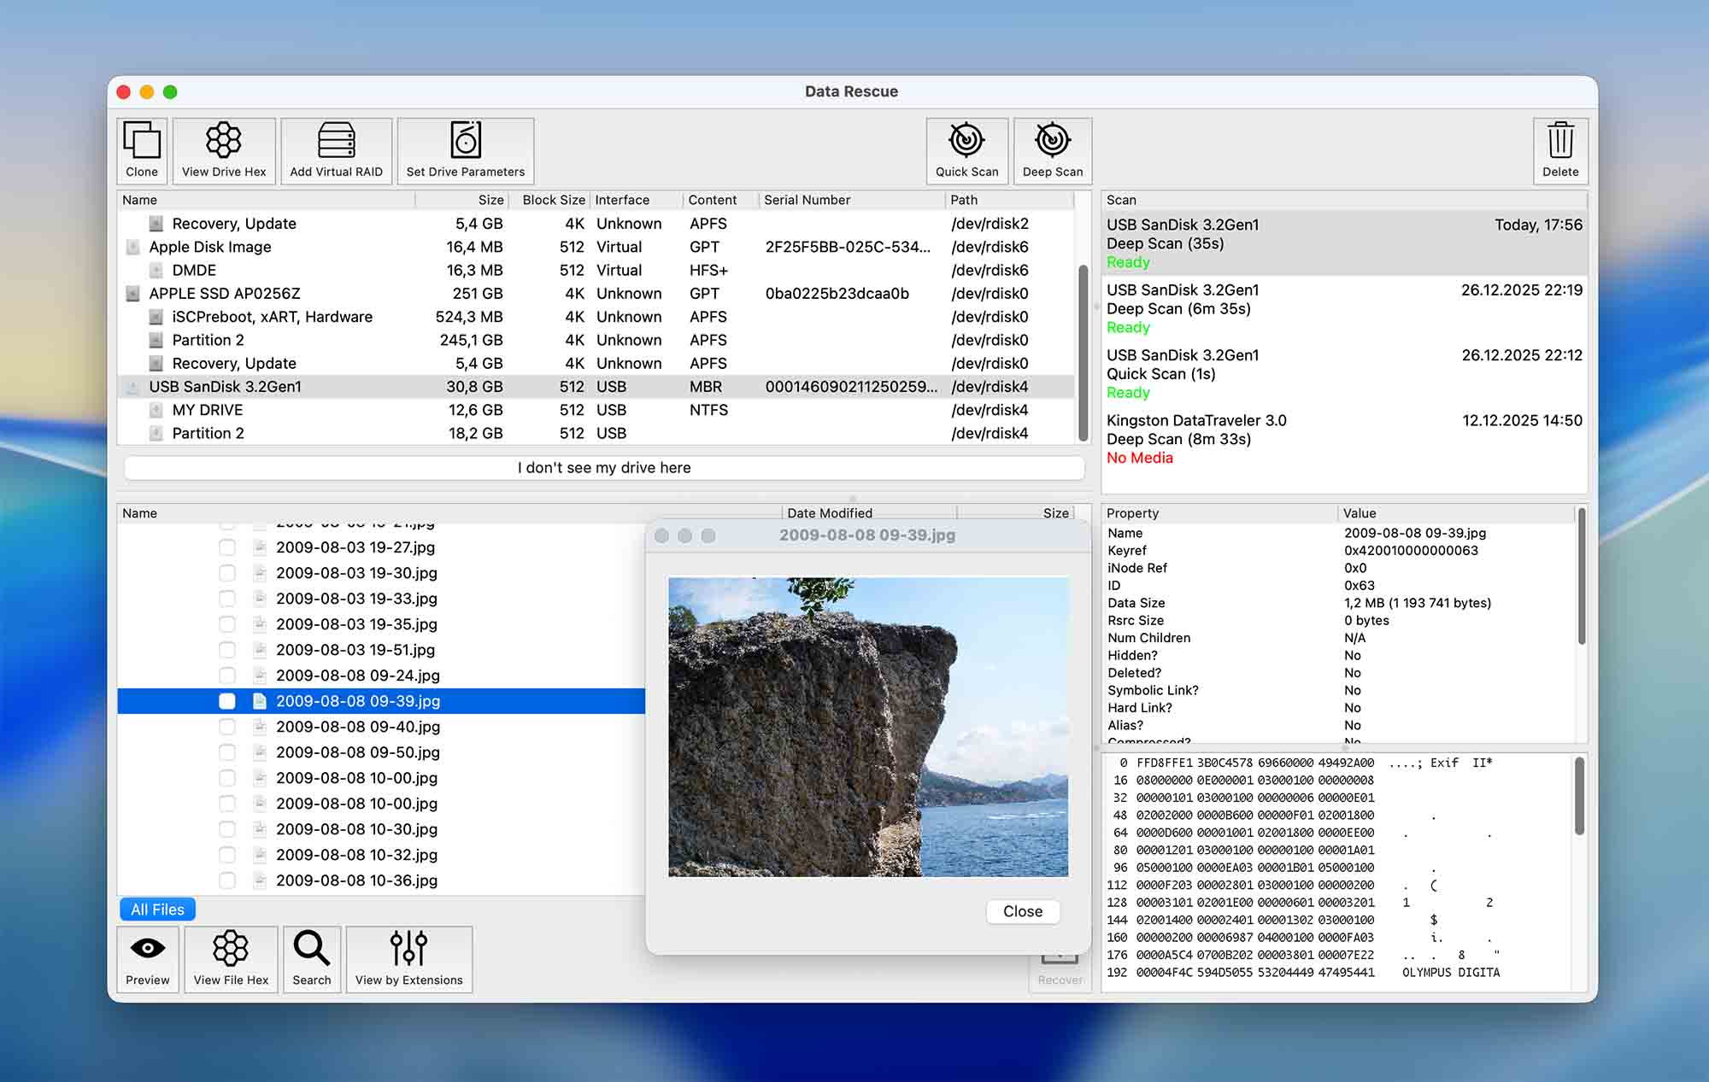Viewport: 1709px width, 1082px height.
Task: Check the box for 2009-08-08 09-50.jpg
Action: pos(227,752)
